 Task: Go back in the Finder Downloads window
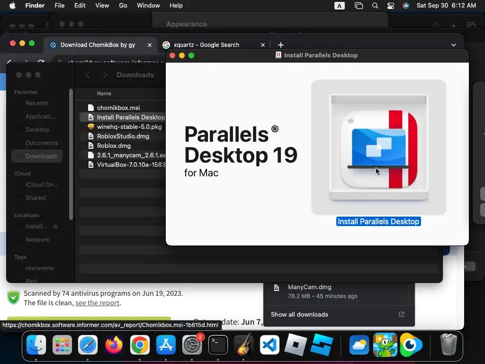point(88,75)
